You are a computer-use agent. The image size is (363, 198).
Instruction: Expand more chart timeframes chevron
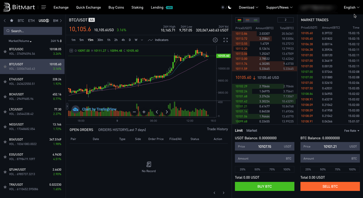pos(142,40)
